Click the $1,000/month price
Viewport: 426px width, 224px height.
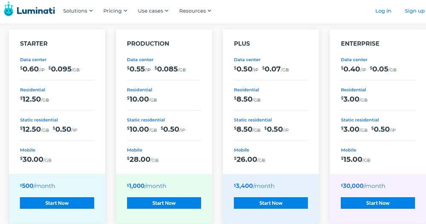point(147,186)
